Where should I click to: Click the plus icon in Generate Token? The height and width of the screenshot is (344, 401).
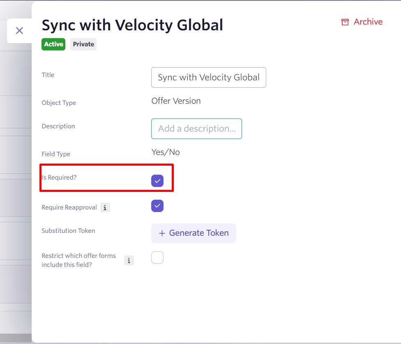(x=162, y=233)
